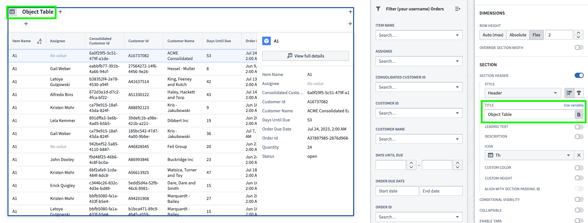Collapse the filter panel using the top-right icon
This screenshot has height=223, width=588.
click(x=457, y=9)
